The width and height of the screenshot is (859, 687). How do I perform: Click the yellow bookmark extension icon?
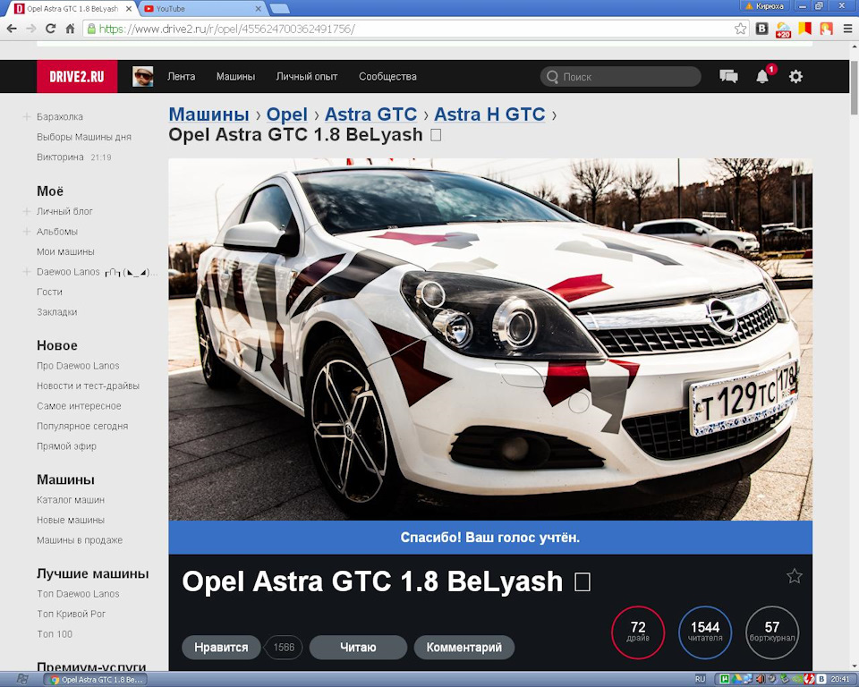[804, 29]
